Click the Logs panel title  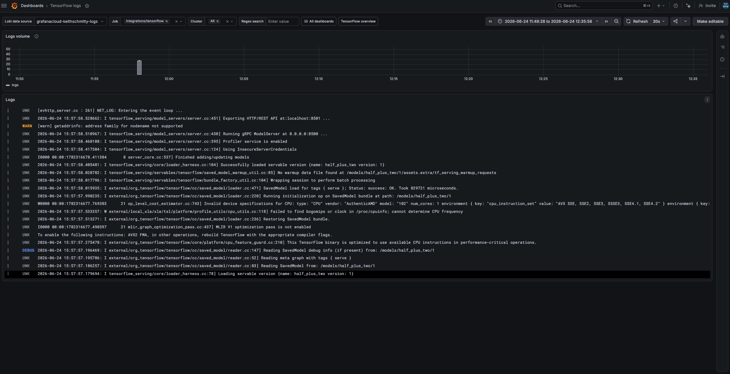10,100
